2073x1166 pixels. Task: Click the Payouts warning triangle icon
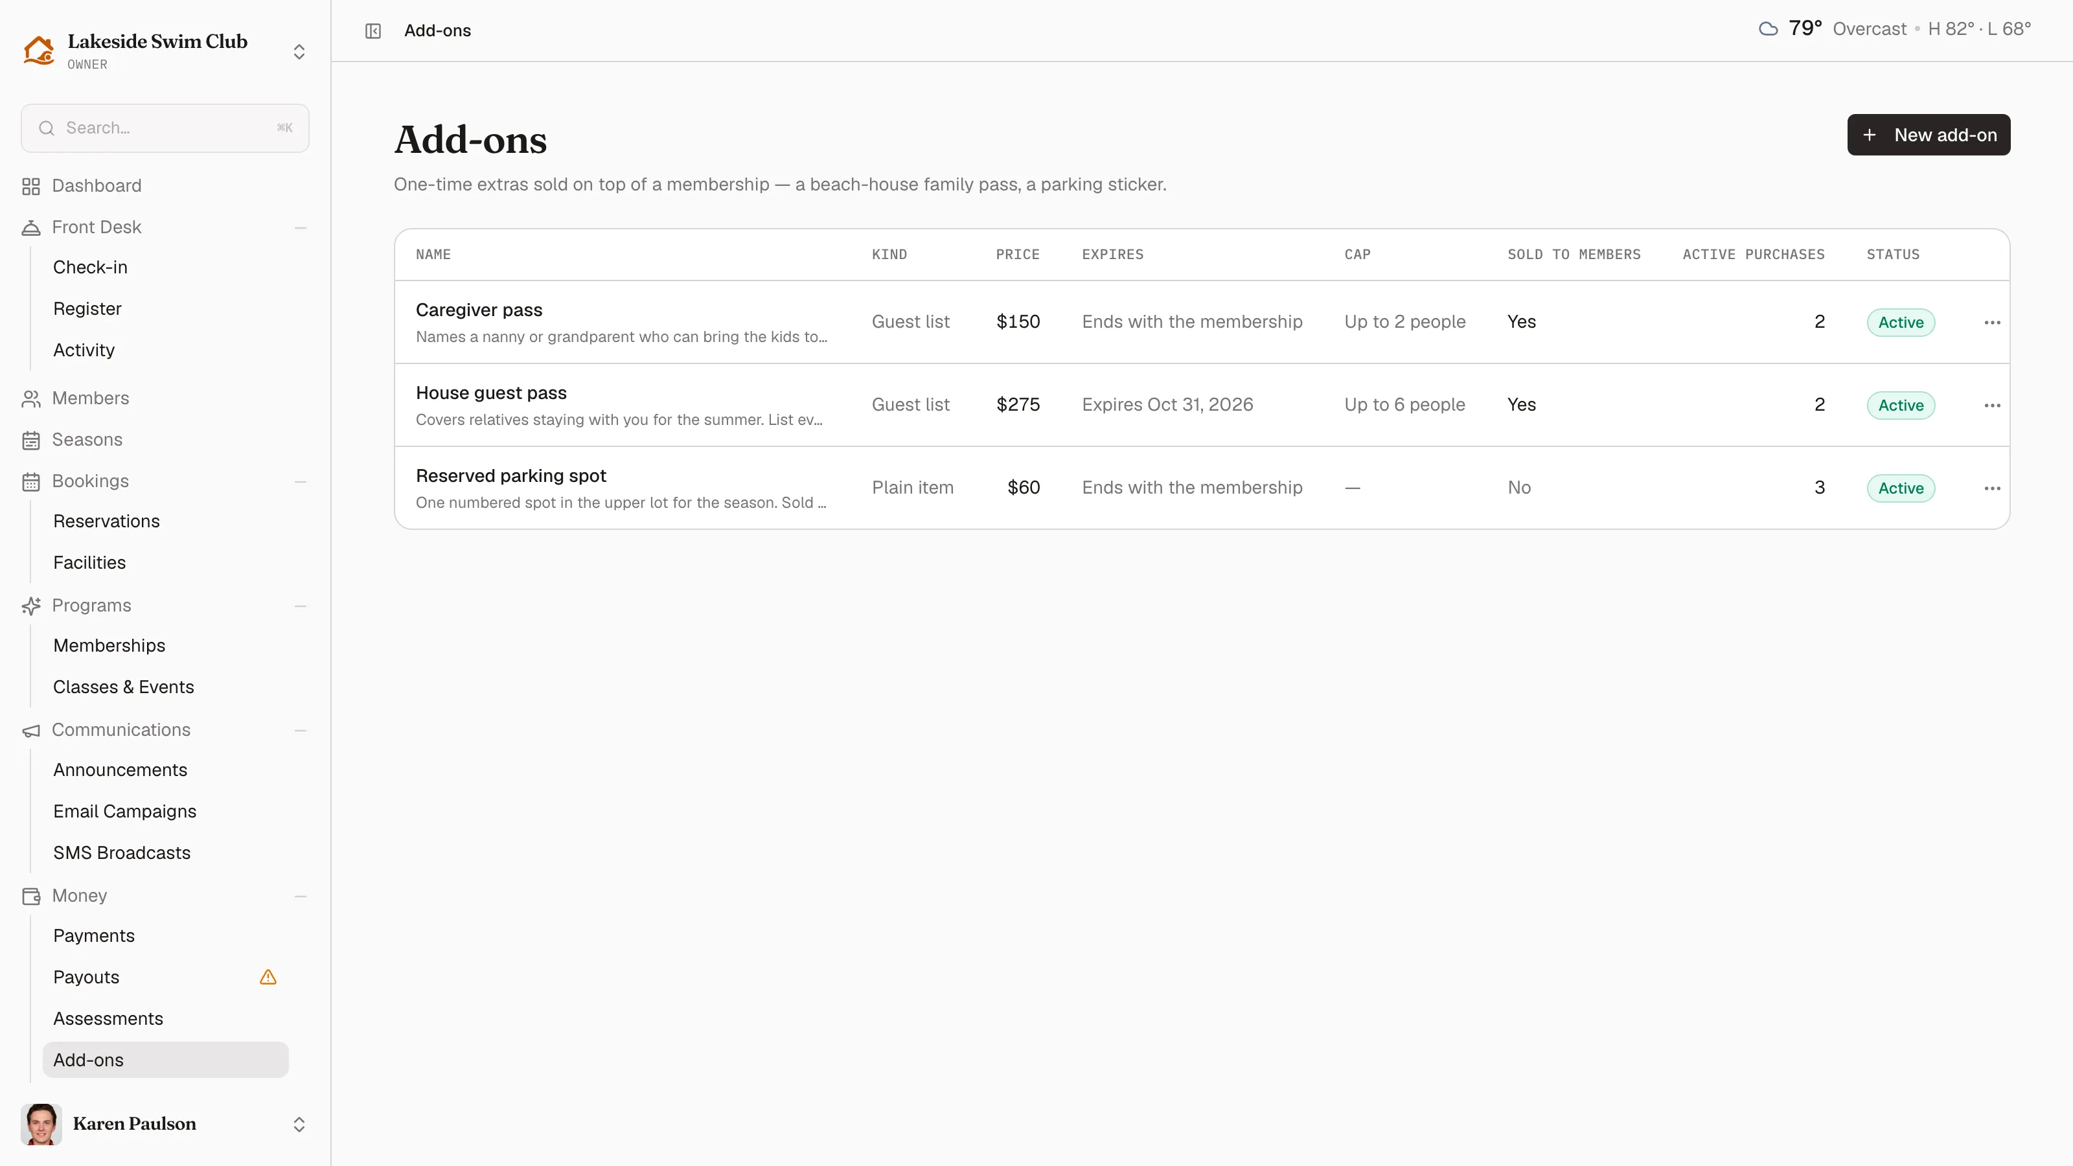click(x=268, y=977)
